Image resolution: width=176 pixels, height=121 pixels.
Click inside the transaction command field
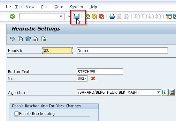[42, 17]
